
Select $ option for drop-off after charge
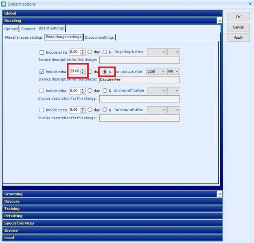tap(105, 110)
